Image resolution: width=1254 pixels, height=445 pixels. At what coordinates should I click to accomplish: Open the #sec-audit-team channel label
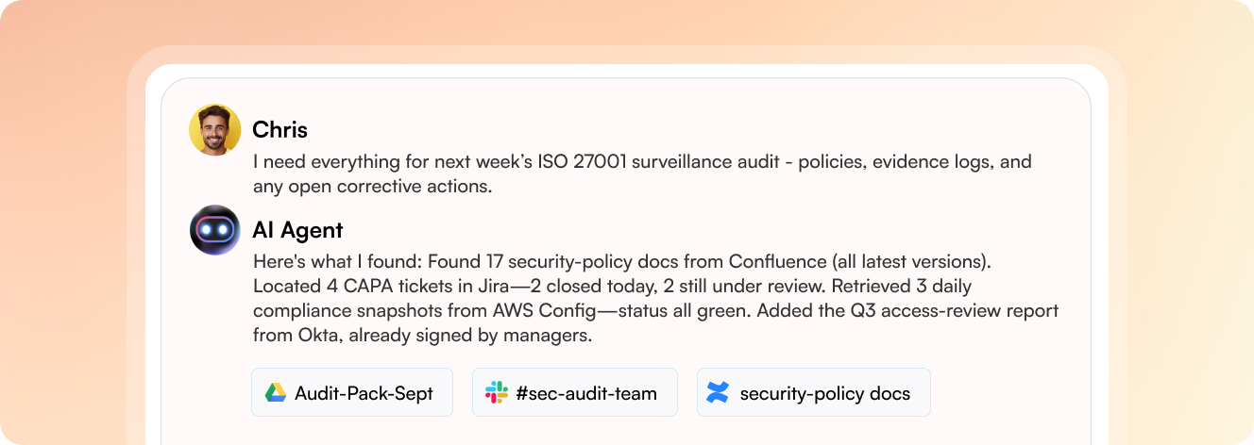(x=585, y=393)
